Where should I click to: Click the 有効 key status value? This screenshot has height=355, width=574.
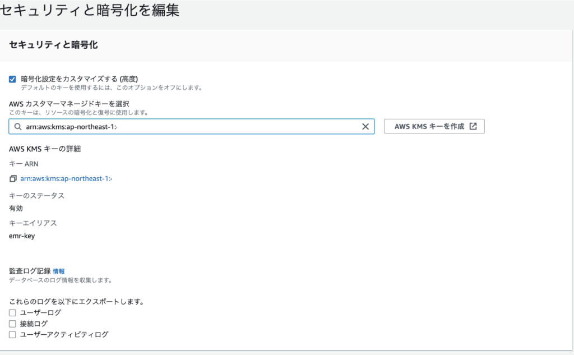(x=16, y=208)
